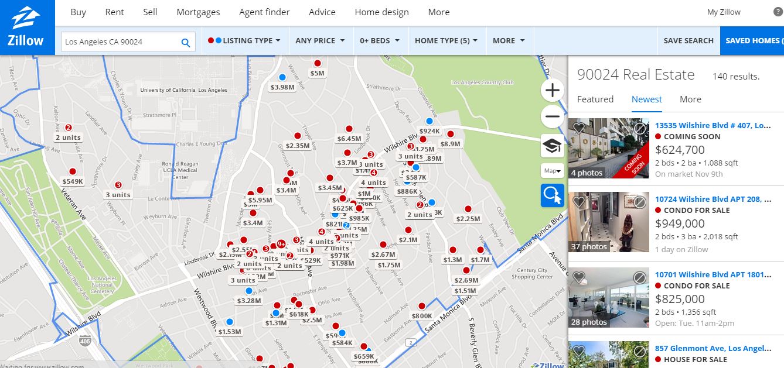Click the $624,700 price text
The width and height of the screenshot is (784, 368).
(680, 150)
